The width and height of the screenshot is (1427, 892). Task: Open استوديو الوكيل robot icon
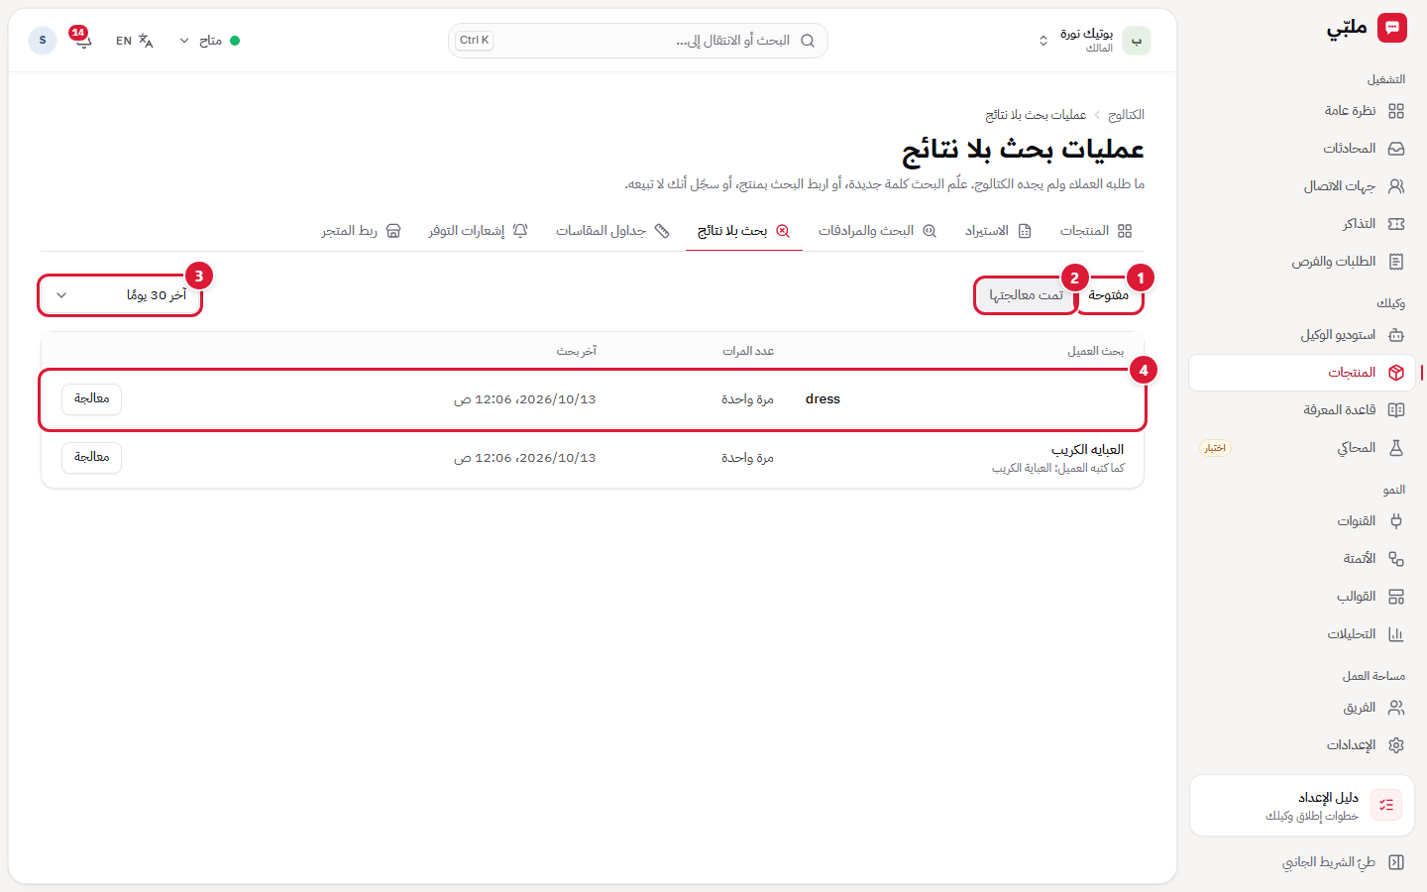1396,335
